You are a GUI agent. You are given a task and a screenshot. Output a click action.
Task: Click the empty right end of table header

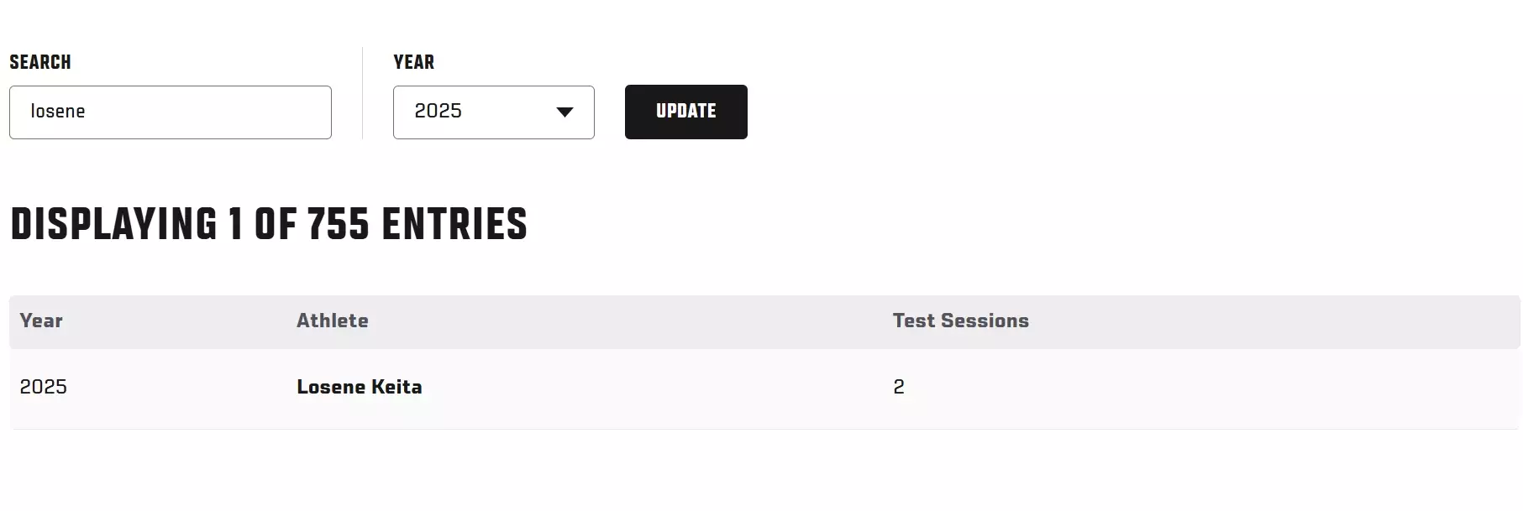1344,321
